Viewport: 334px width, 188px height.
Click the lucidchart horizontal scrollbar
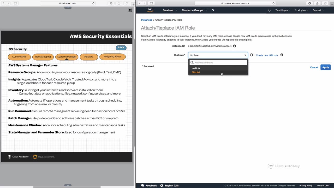(67, 187)
